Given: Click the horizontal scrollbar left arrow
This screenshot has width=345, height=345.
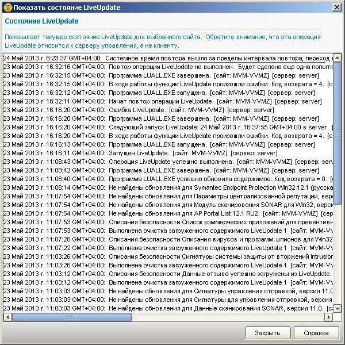Looking at the screenshot, I should coord(7,317).
